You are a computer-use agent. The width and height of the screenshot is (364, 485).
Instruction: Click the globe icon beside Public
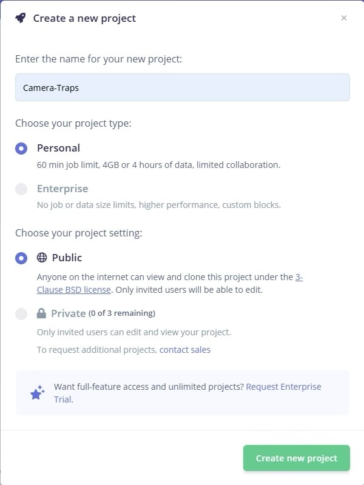pyautogui.click(x=42, y=258)
